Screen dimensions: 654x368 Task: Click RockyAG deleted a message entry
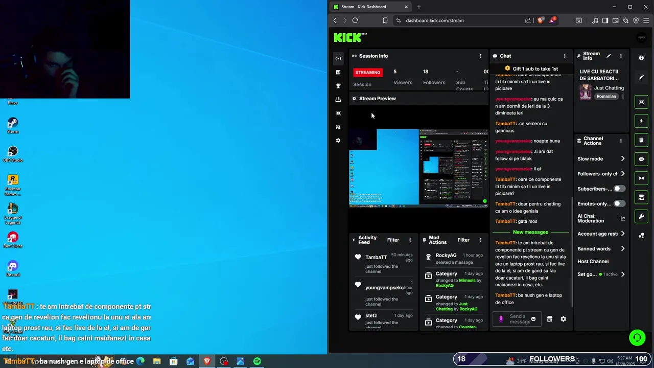(453, 259)
